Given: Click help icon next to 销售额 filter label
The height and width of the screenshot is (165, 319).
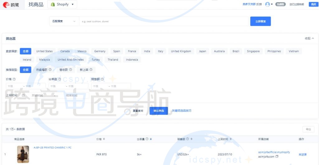Looking at the screenshot, I should 102,79.
